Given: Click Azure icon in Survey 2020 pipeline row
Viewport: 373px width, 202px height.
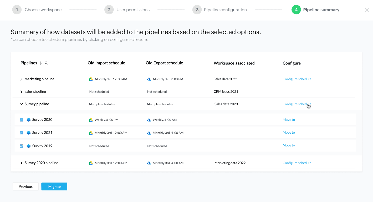Looking at the screenshot, I should pyautogui.click(x=149, y=163).
